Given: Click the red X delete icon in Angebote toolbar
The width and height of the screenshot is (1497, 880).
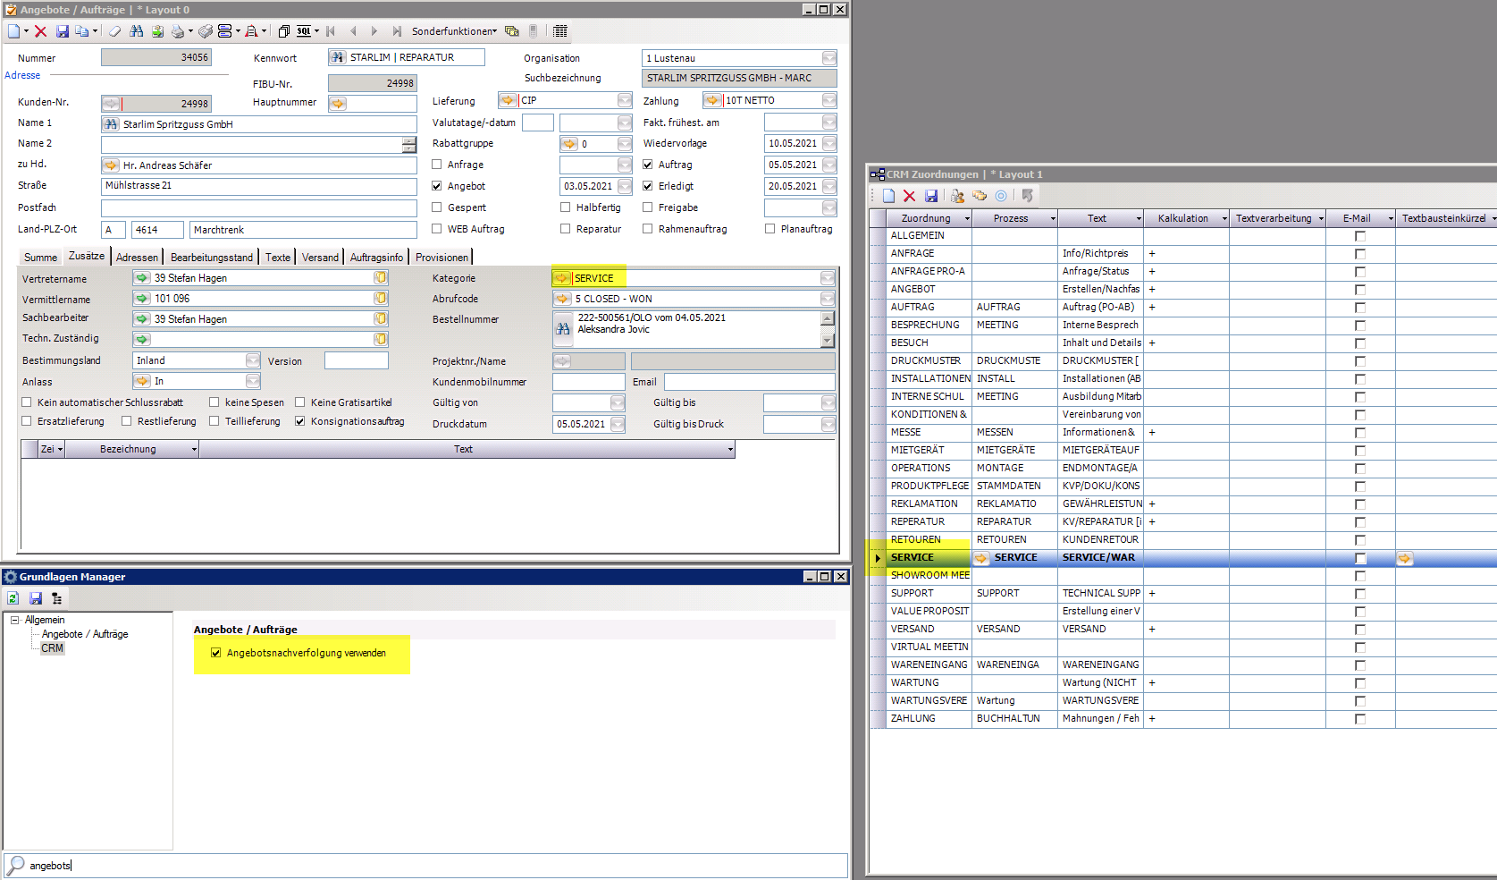Looking at the screenshot, I should pyautogui.click(x=40, y=31).
